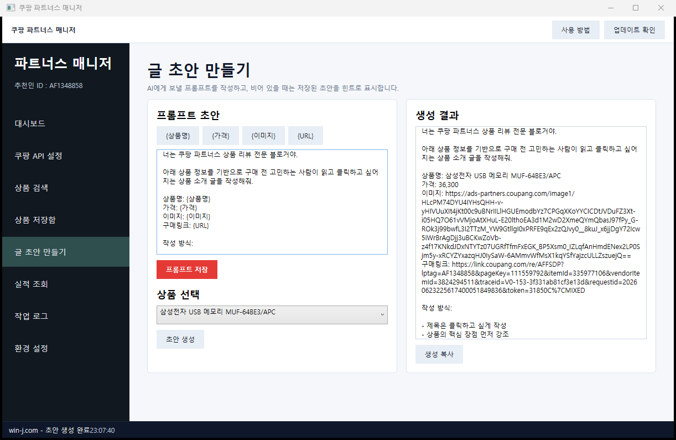Save prompt with 프롬프트 저장 button
The image size is (676, 440).
[187, 270]
